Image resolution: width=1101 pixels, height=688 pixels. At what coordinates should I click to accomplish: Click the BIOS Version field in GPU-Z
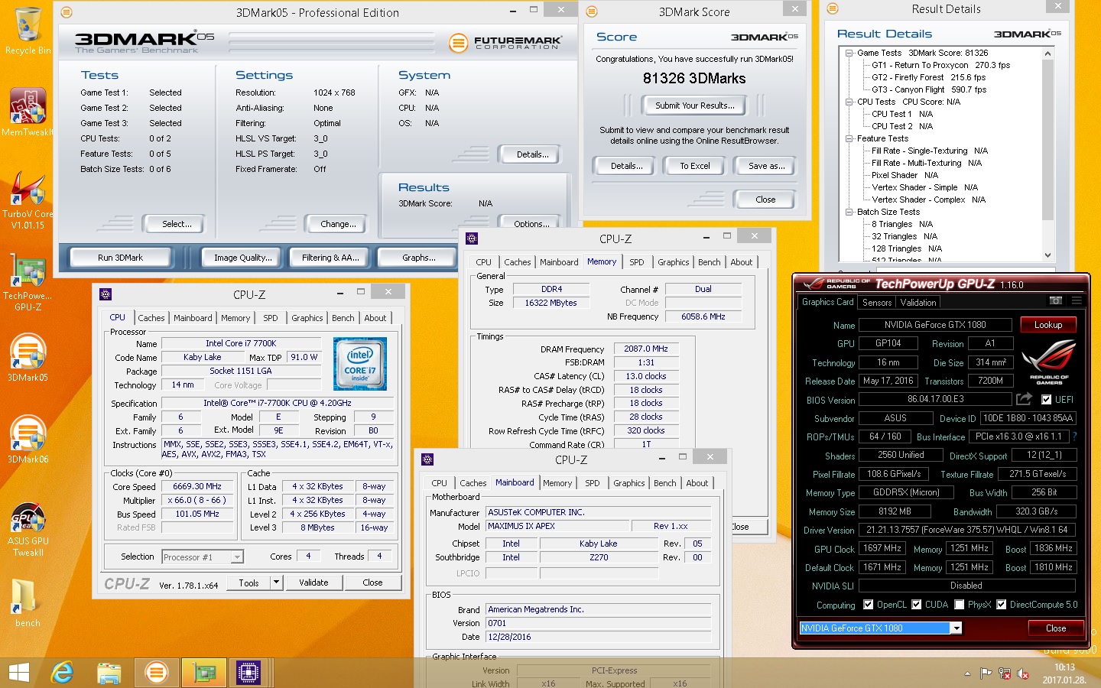coord(935,399)
